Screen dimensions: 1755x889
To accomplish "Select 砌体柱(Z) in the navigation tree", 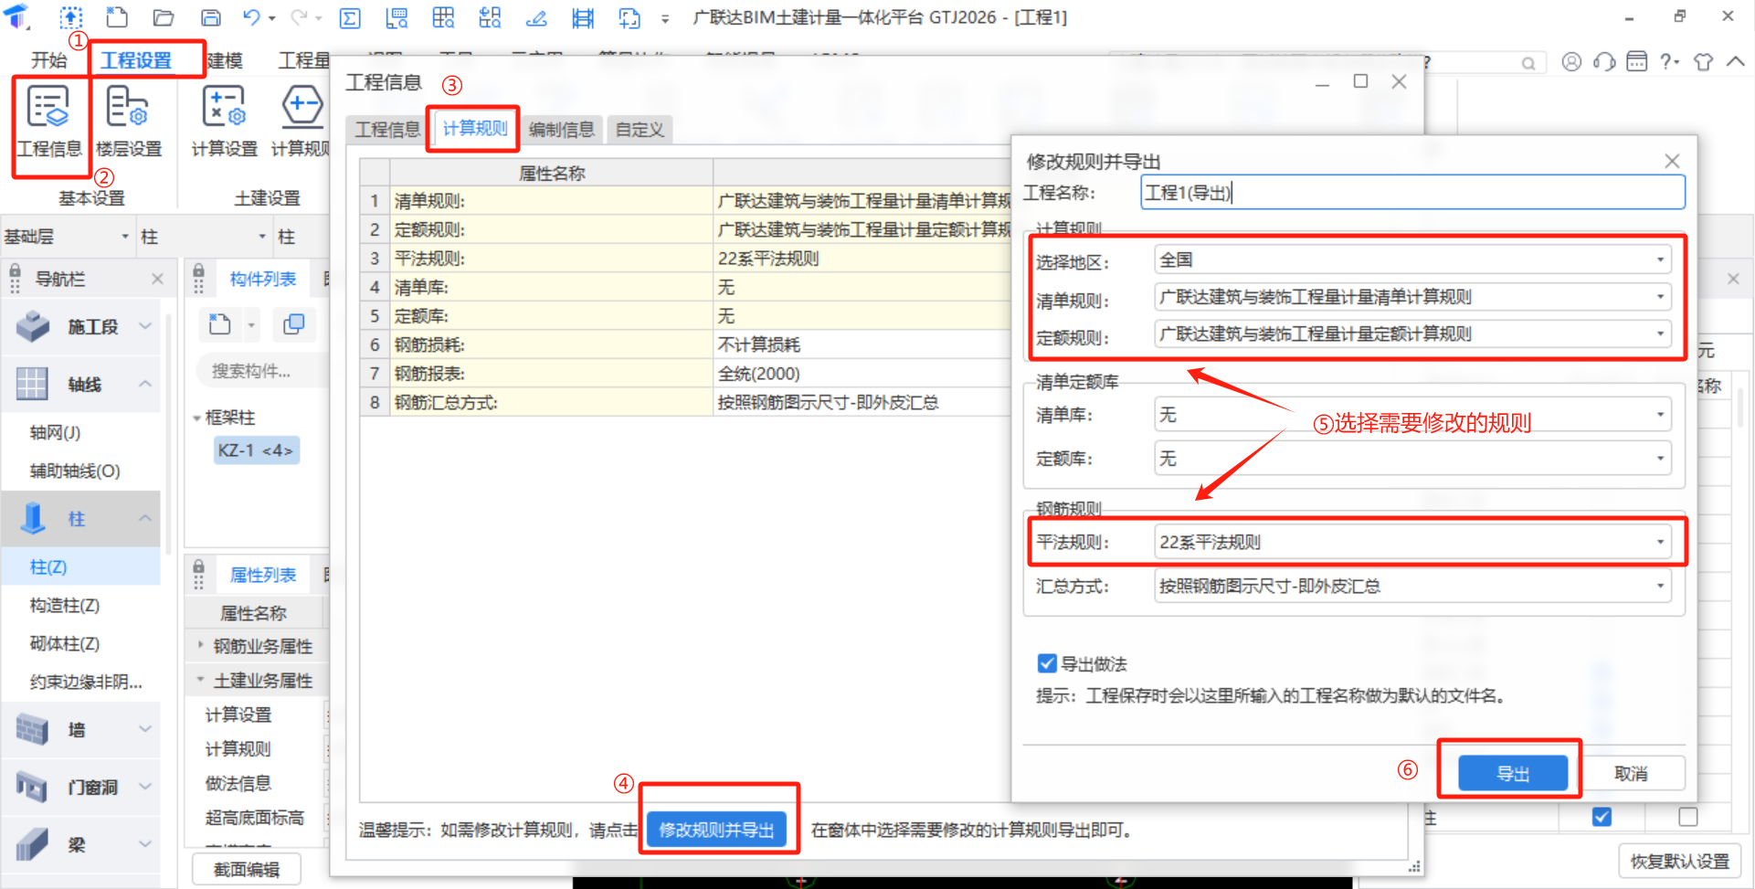I will [65, 643].
